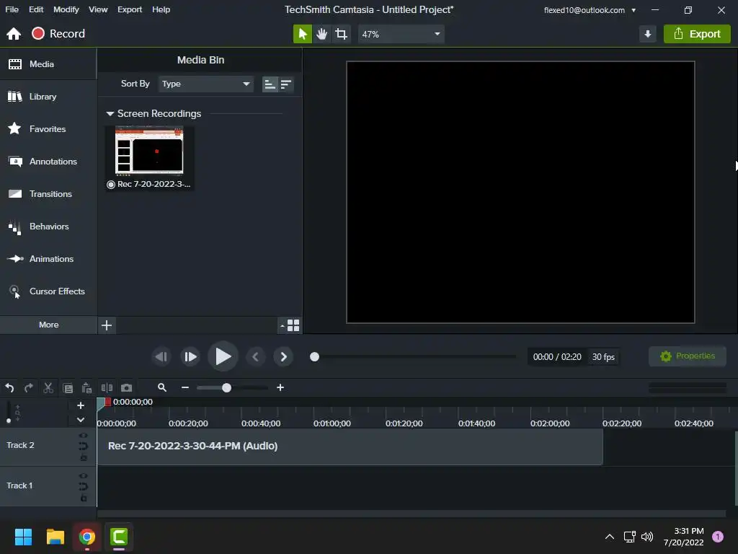Click the camera snapshot icon
The image size is (738, 554).
[127, 387]
